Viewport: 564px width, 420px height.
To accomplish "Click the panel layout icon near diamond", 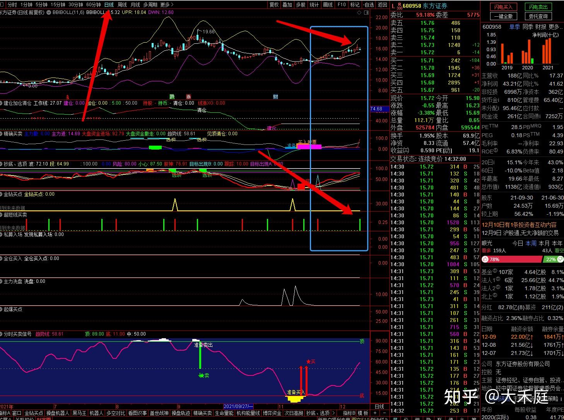I will pos(366,12).
